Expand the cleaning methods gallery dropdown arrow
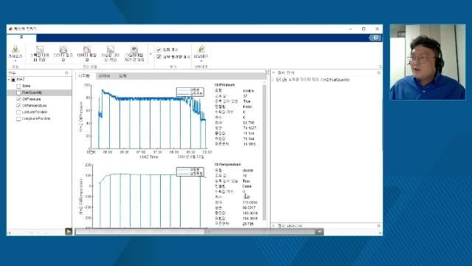 pos(150,54)
